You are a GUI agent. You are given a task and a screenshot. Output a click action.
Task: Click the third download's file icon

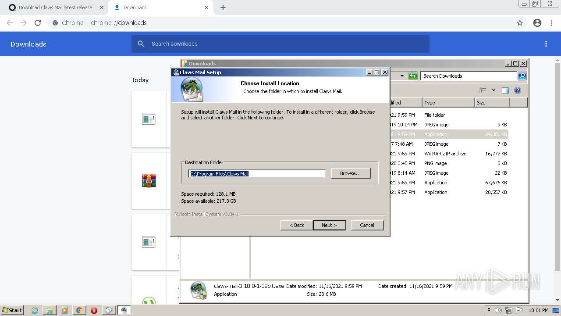[149, 242]
